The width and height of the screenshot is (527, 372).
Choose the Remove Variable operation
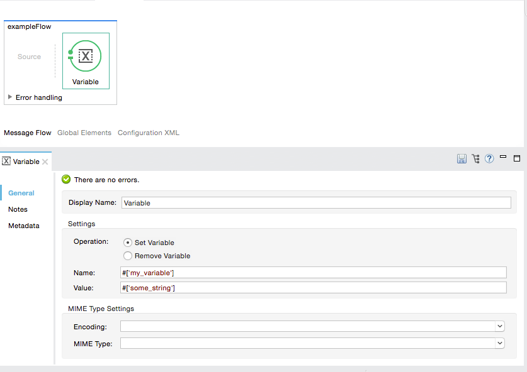click(127, 256)
